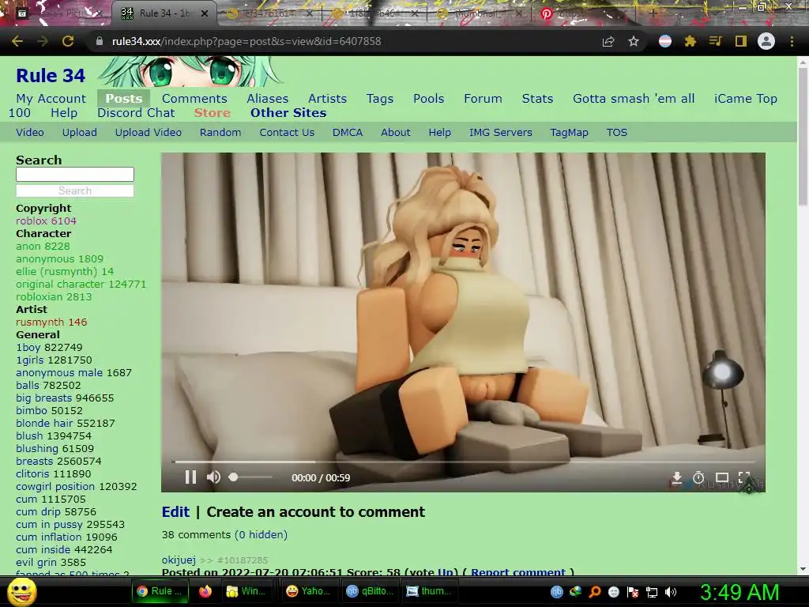Image resolution: width=809 pixels, height=607 pixels.
Task: Click the Rule 34 site logo
Action: point(51,76)
